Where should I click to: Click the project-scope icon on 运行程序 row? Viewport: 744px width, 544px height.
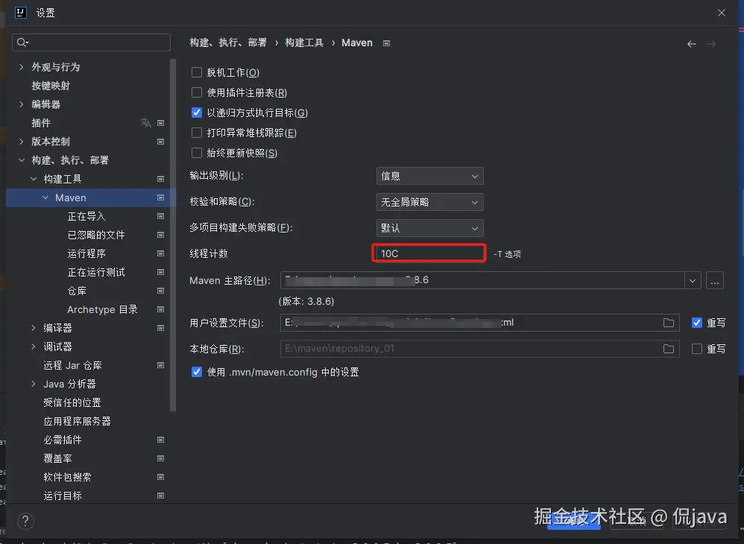coord(160,253)
